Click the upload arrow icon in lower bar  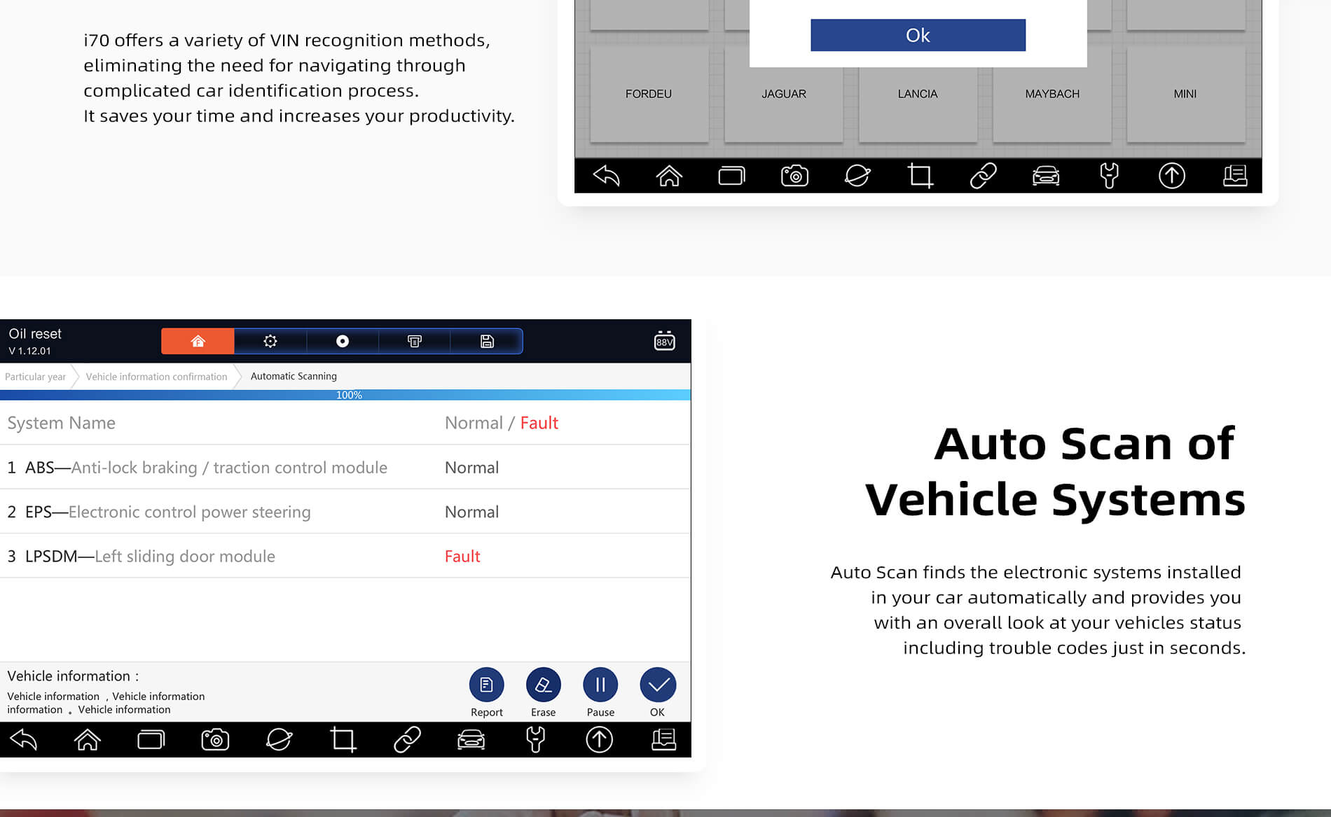click(x=599, y=739)
